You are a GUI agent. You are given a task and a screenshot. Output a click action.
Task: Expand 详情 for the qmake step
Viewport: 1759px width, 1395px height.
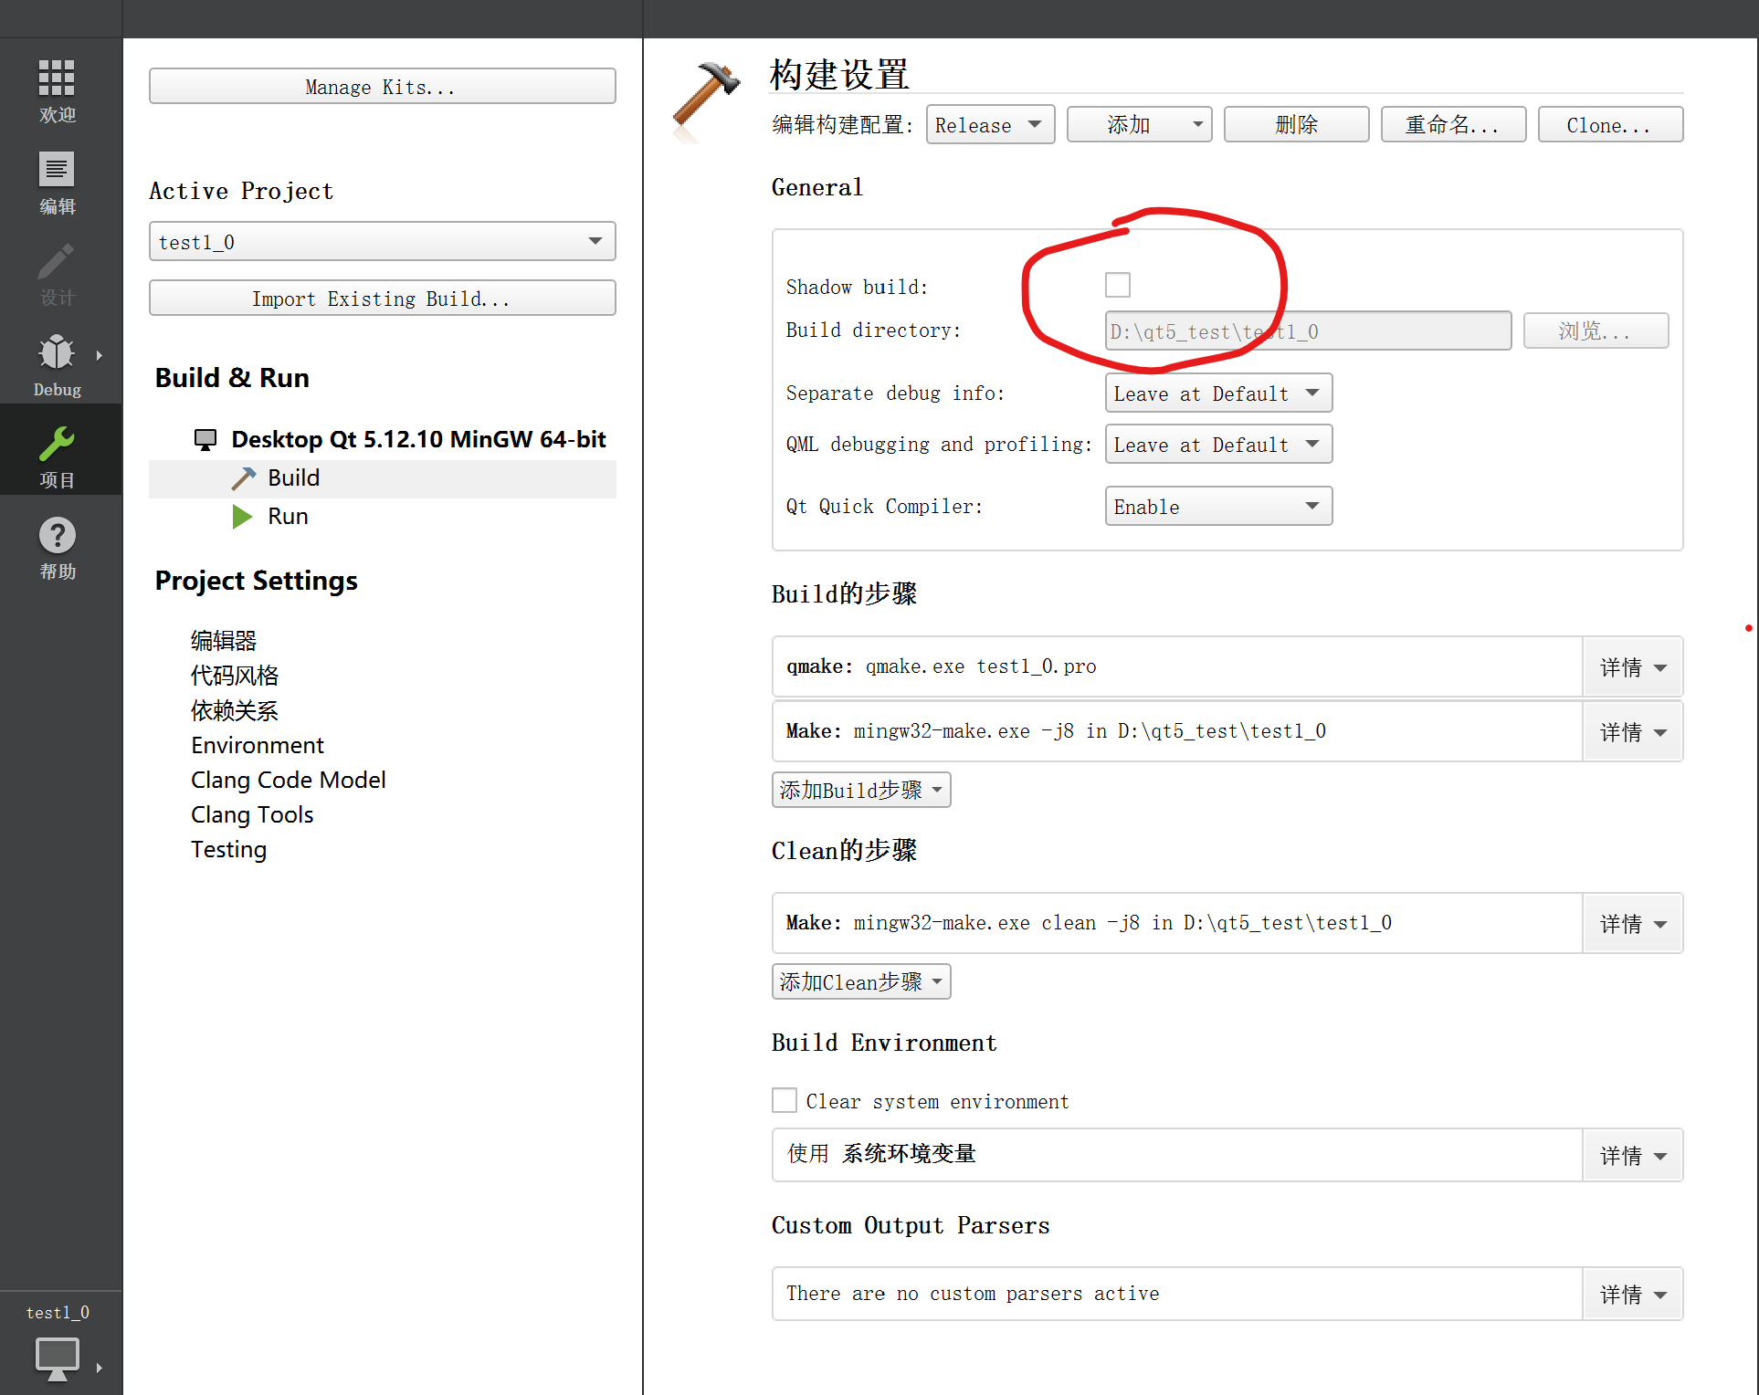[x=1632, y=667]
